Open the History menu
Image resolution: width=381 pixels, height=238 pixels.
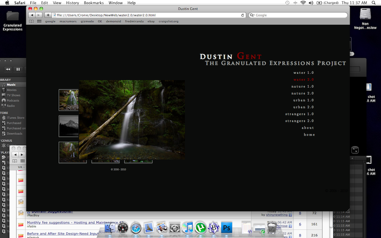72,3
